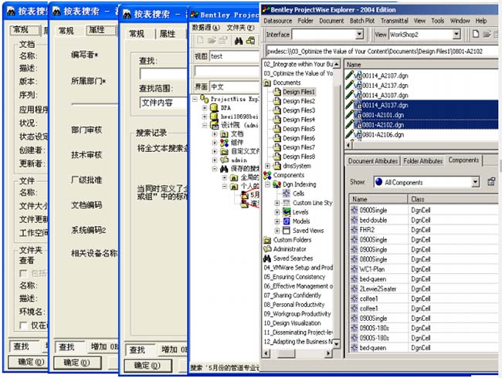Screen dimensions: 502x378
Task: Click the cell icon of FHR2 row
Action: click(x=354, y=230)
